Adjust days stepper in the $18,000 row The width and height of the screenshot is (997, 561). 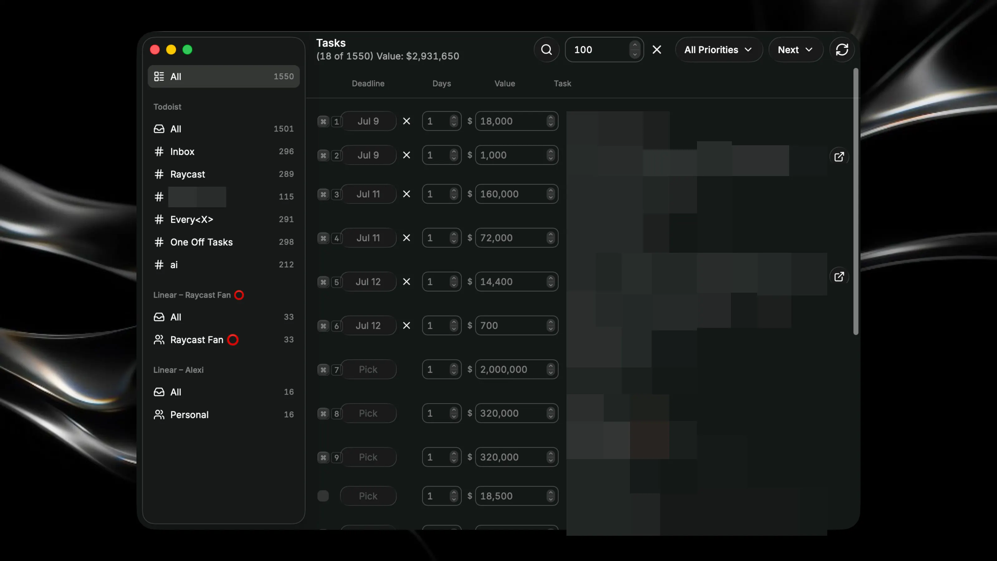[454, 121]
